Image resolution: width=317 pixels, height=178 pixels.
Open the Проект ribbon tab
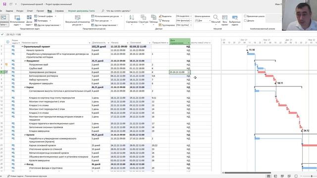[40, 11]
